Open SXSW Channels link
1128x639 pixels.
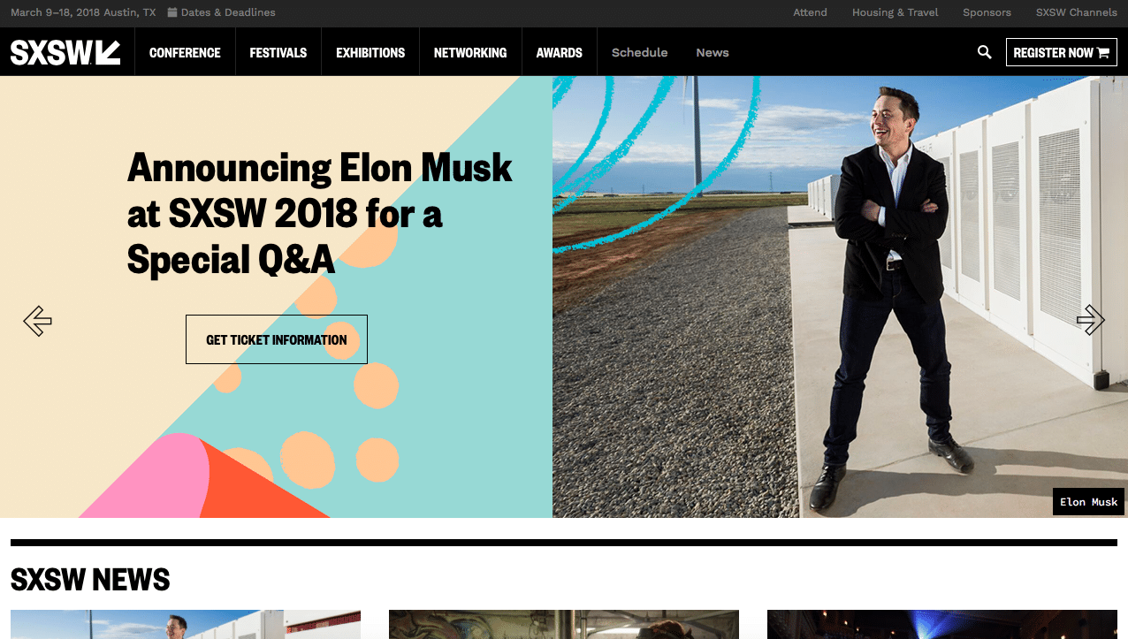point(1076,12)
